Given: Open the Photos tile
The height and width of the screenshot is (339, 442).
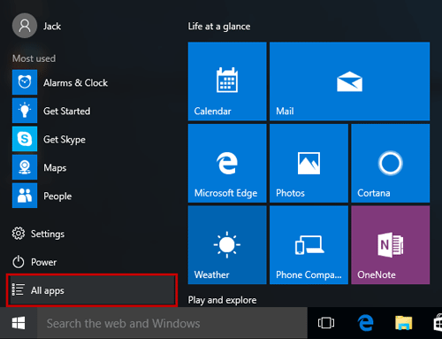Looking at the screenshot, I should coord(309,163).
